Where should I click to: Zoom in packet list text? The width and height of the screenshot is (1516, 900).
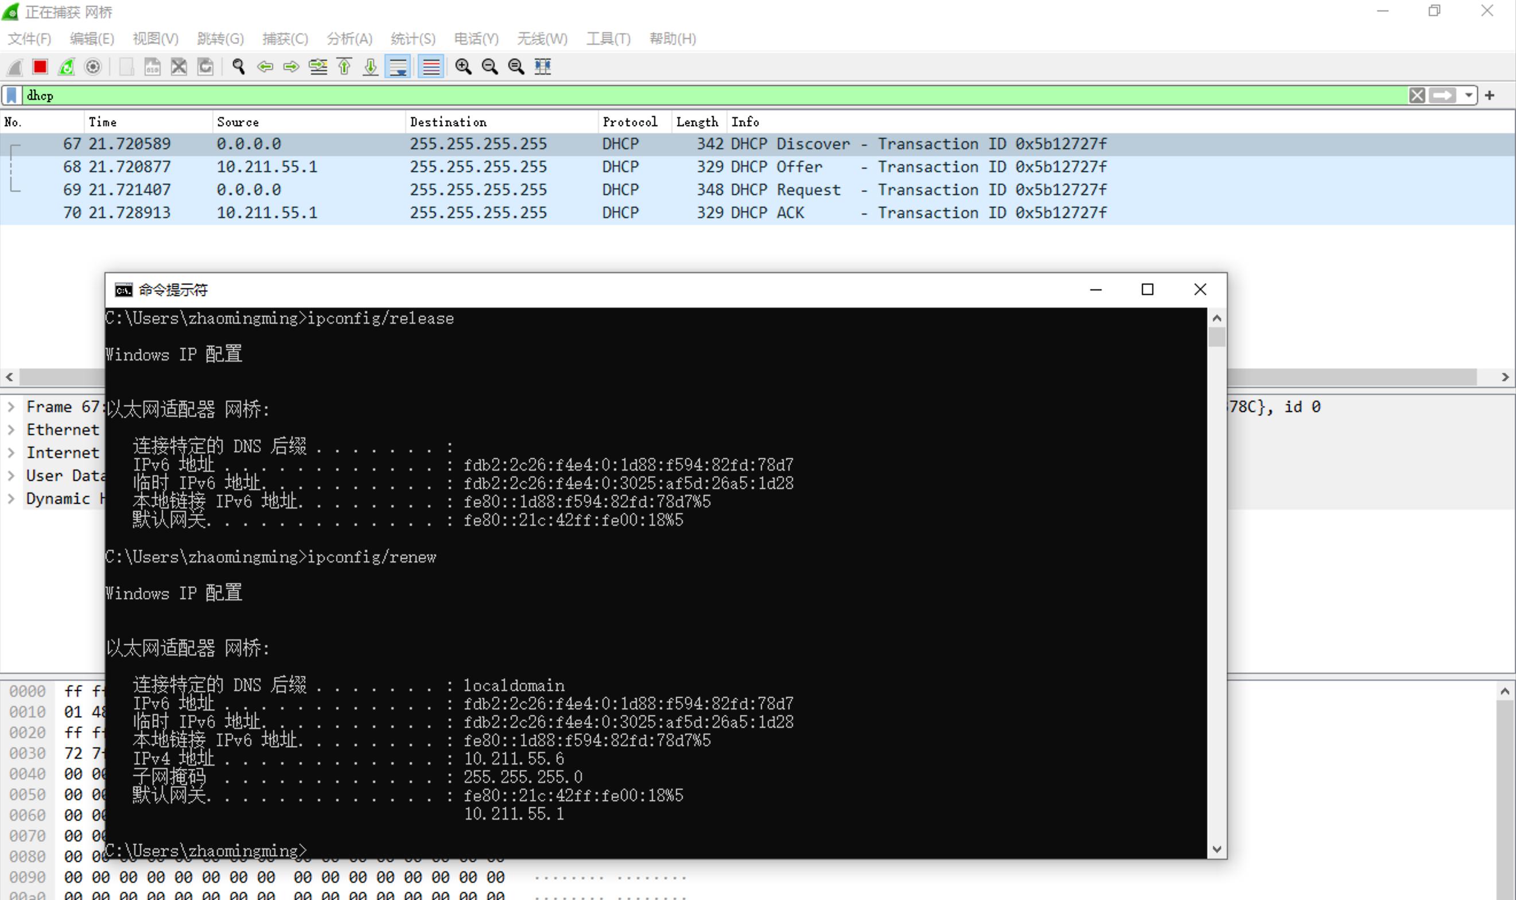463,67
